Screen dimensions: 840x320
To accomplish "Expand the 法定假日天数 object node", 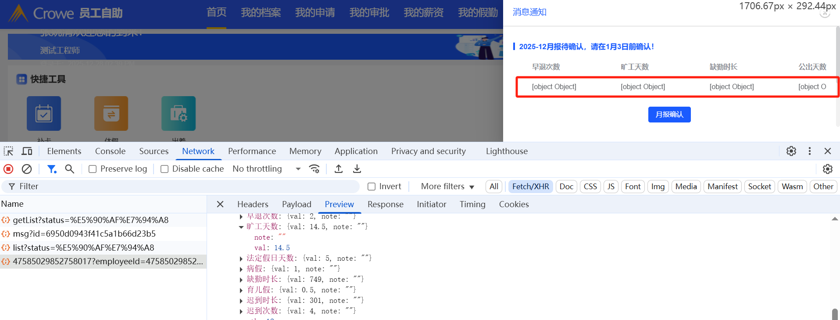I will 241,259.
